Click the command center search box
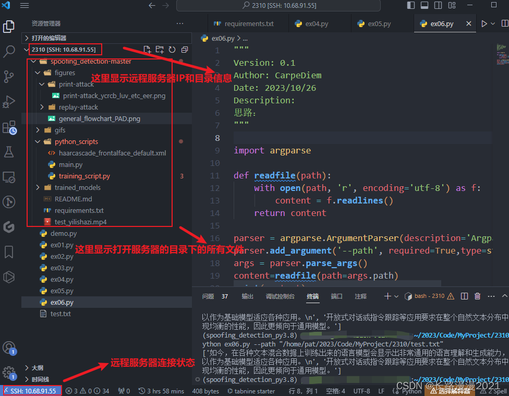Image resolution: width=509 pixels, height=396 pixels. 278,6
